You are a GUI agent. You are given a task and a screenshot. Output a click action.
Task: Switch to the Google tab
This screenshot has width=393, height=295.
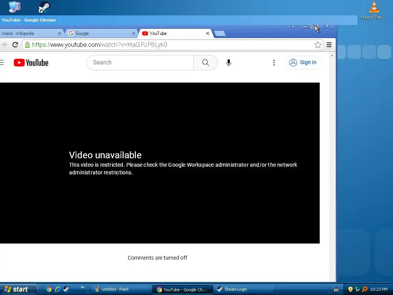click(100, 33)
